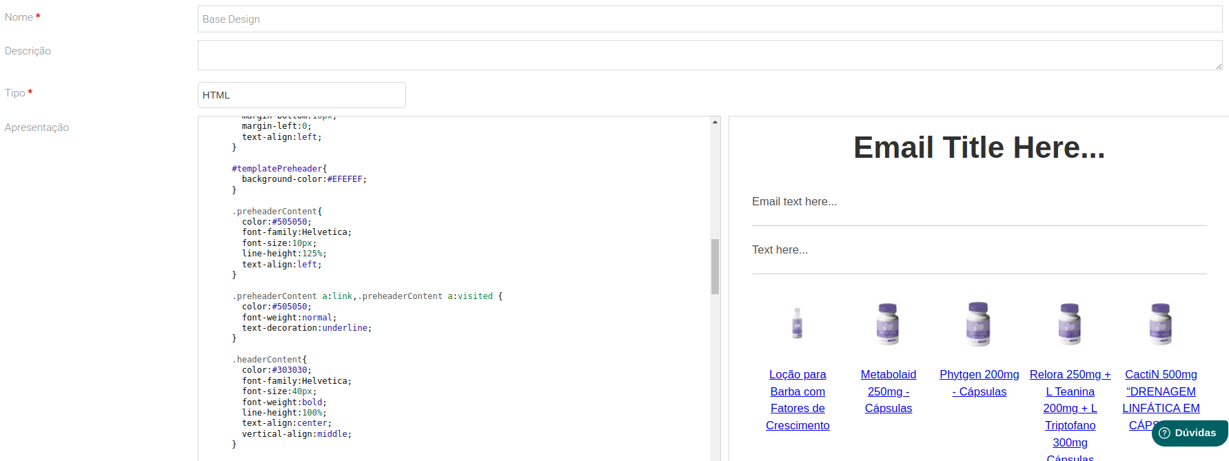Image resolution: width=1229 pixels, height=461 pixels.
Task: Click the 'line-height:125%' code line
Action: pyautogui.click(x=284, y=254)
